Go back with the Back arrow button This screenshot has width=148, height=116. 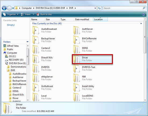(x=4, y=8)
